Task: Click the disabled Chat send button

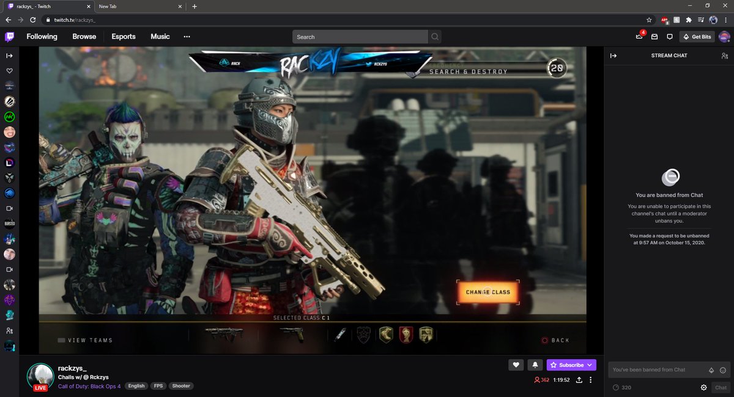Action: click(721, 387)
